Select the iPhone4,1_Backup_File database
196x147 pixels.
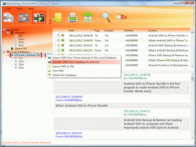click(x=27, y=55)
